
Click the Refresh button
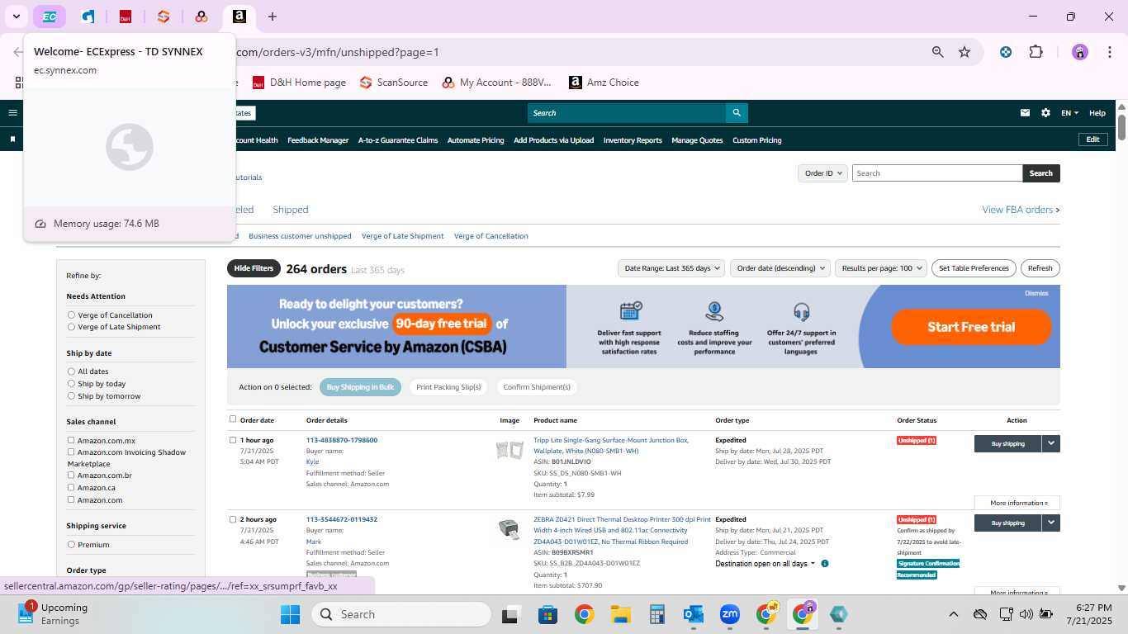point(1040,268)
